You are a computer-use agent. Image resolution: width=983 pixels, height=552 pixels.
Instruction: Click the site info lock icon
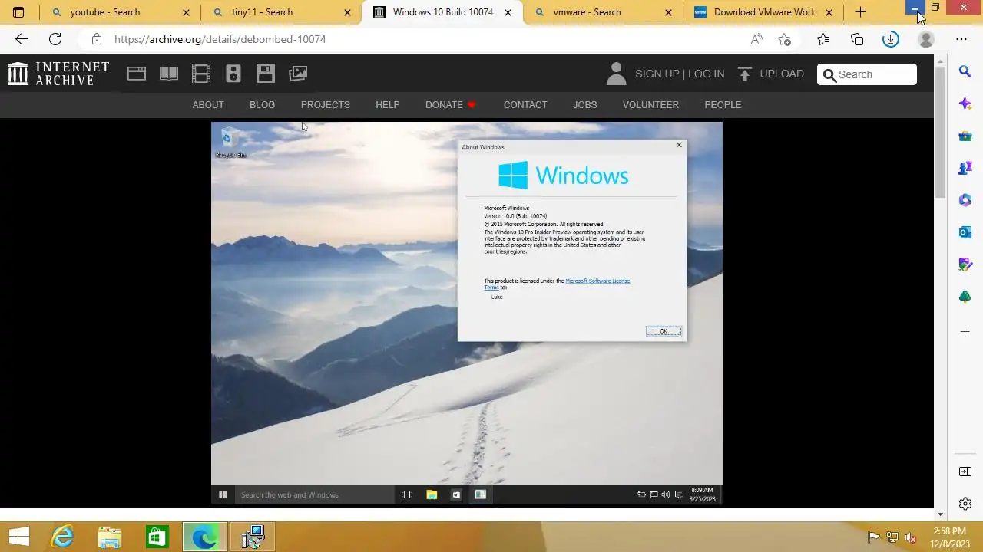click(96, 39)
